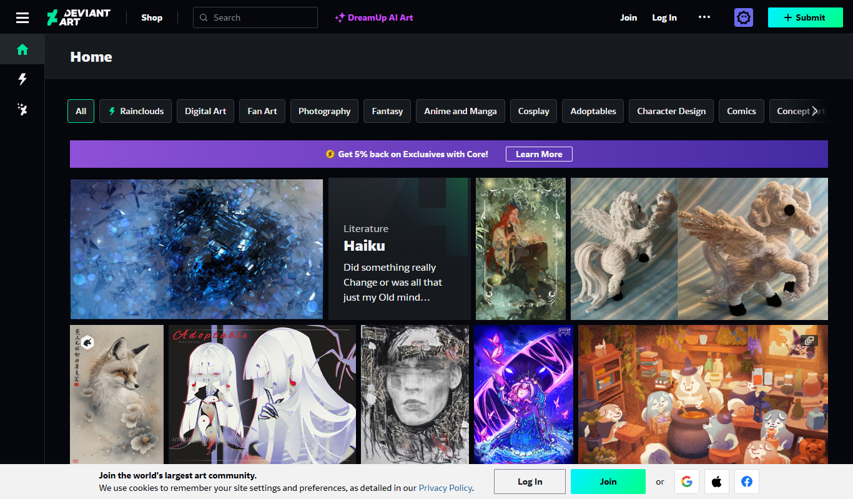Sign in with Facebook icon
Image resolution: width=853 pixels, height=499 pixels.
pos(747,482)
